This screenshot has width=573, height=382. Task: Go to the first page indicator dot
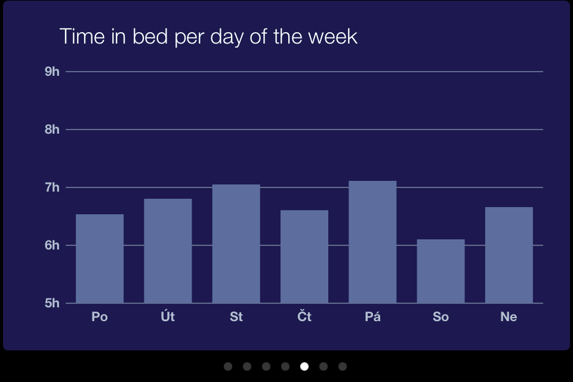point(228,366)
